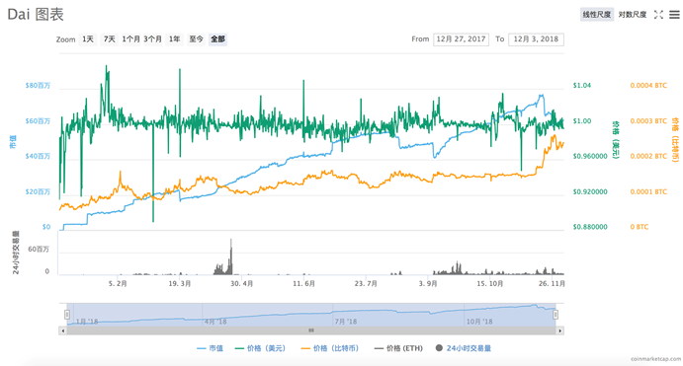The image size is (683, 366).
Task: Click the '$20百万' market cap axis label
Action: pyautogui.click(x=38, y=191)
